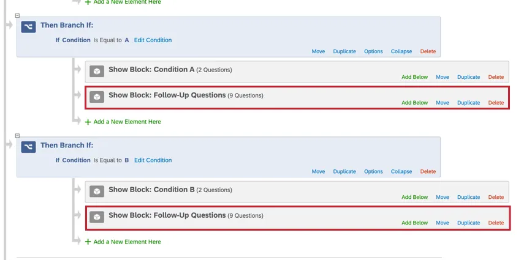
Task: Click the block cube icon beside Condition A
Action: point(96,70)
